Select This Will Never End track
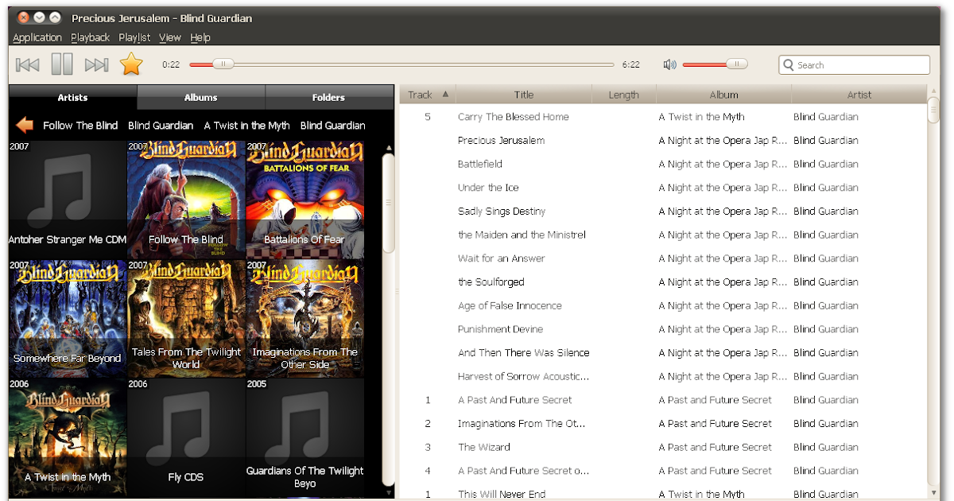This screenshot has height=501, width=954. (664, 493)
